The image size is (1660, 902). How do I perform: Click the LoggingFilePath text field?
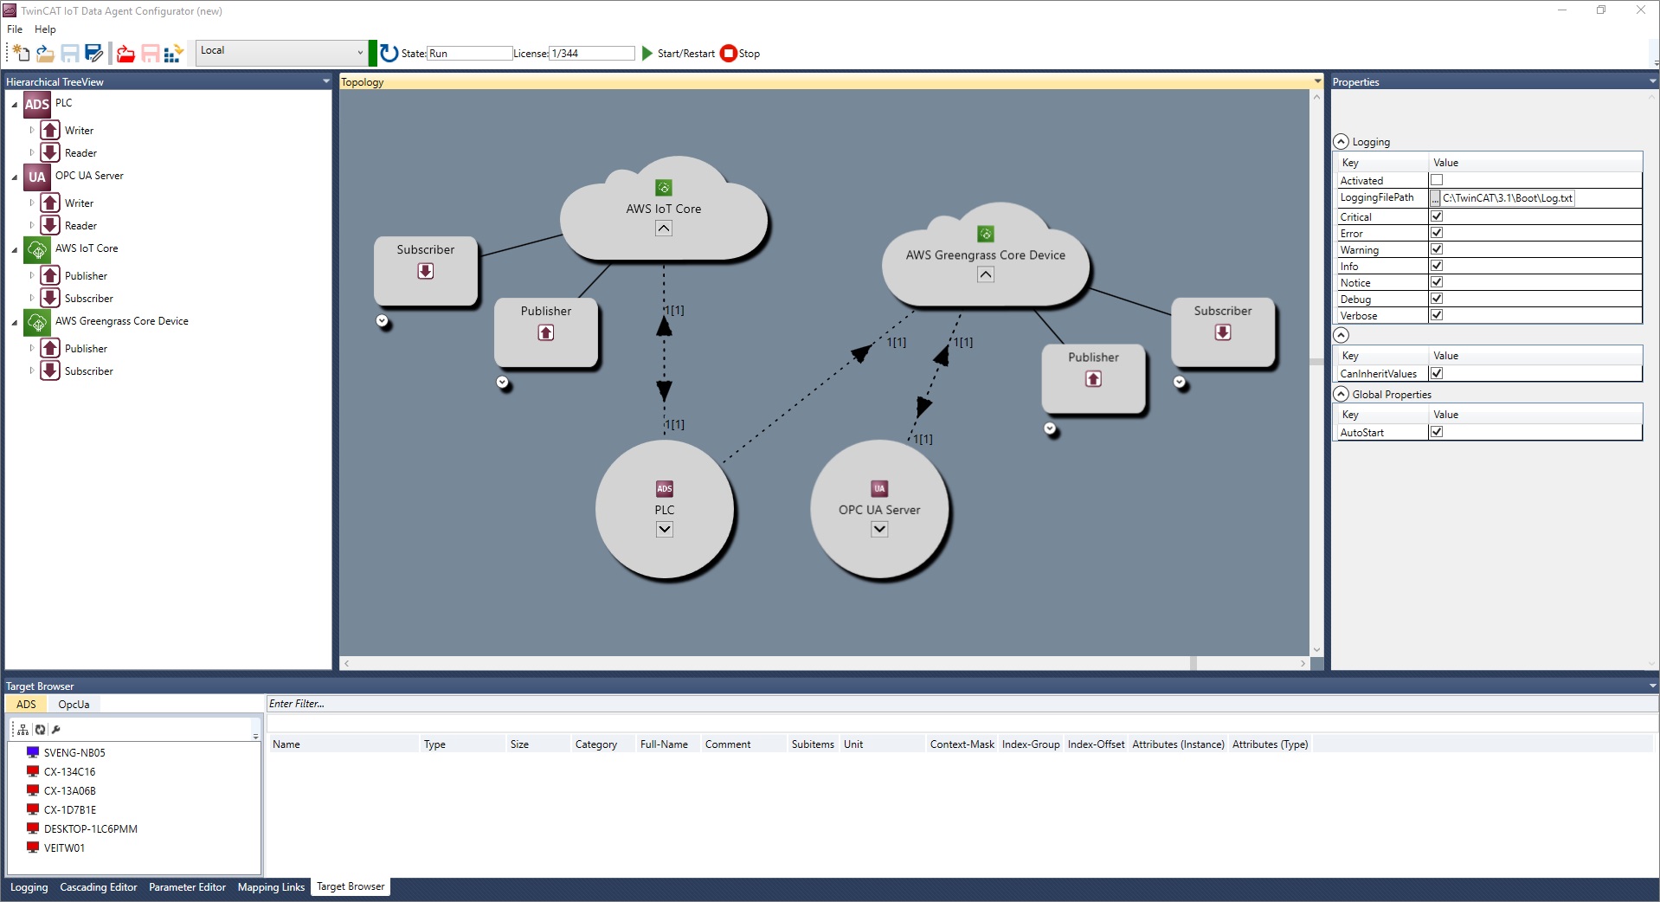coord(1508,198)
